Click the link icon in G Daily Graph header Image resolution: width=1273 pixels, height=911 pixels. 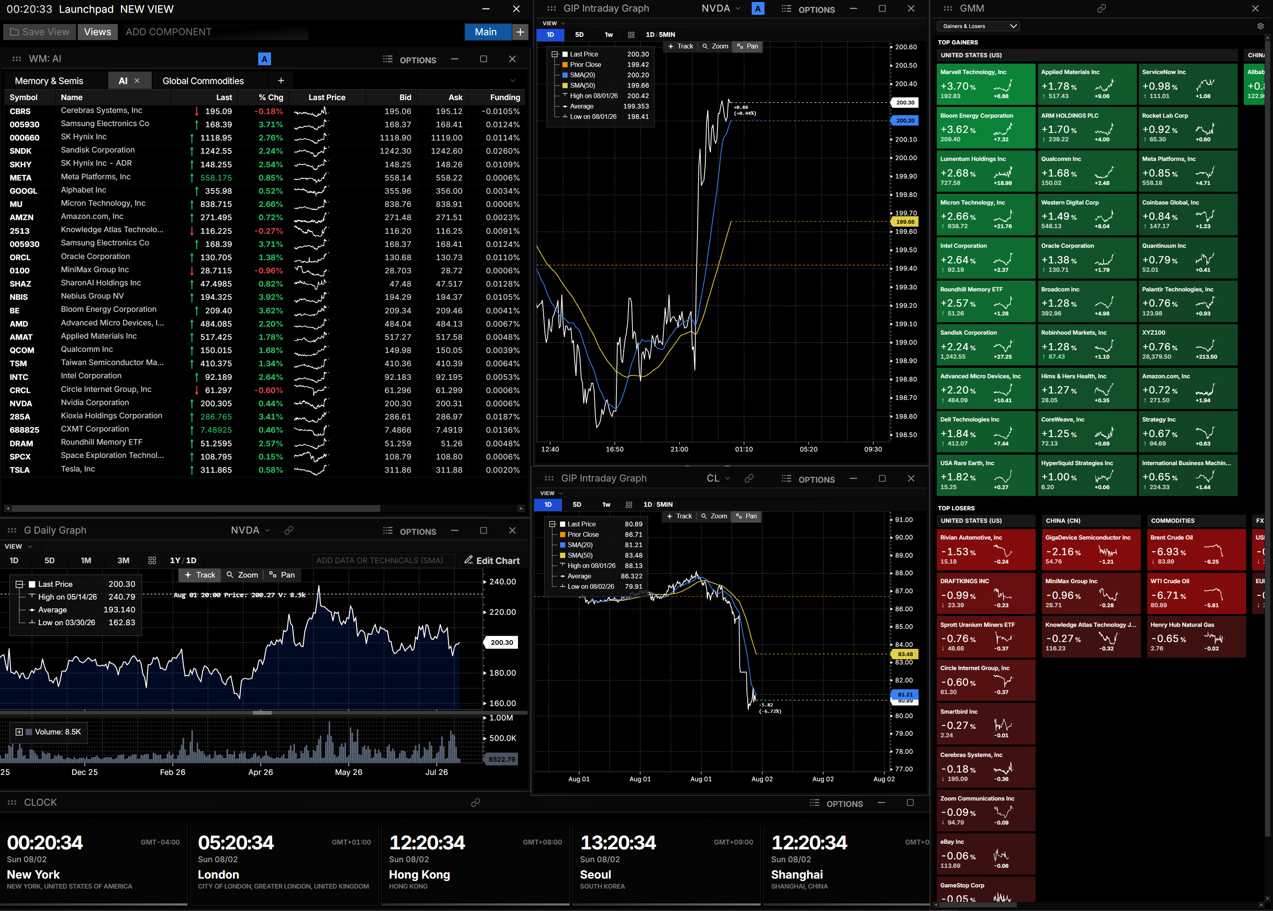click(289, 530)
